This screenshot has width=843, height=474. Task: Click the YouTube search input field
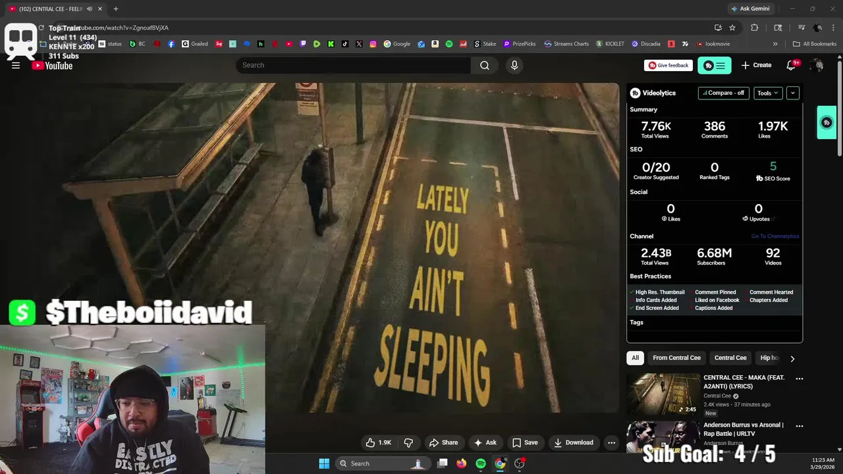[x=354, y=65]
